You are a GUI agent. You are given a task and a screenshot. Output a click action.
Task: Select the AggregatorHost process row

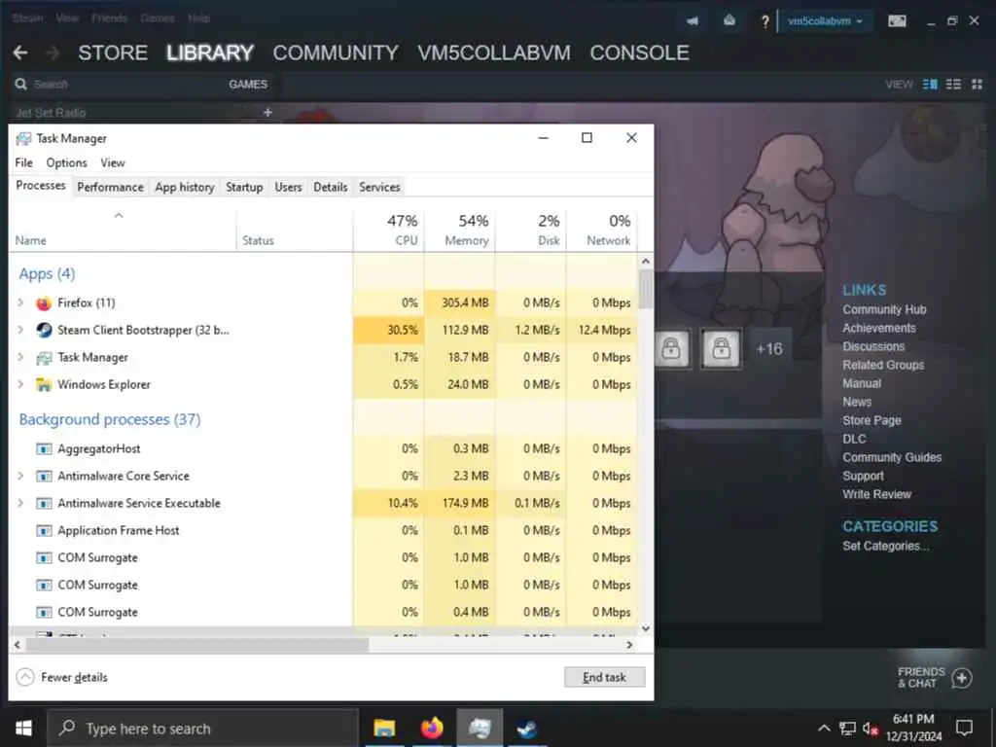[x=323, y=448]
